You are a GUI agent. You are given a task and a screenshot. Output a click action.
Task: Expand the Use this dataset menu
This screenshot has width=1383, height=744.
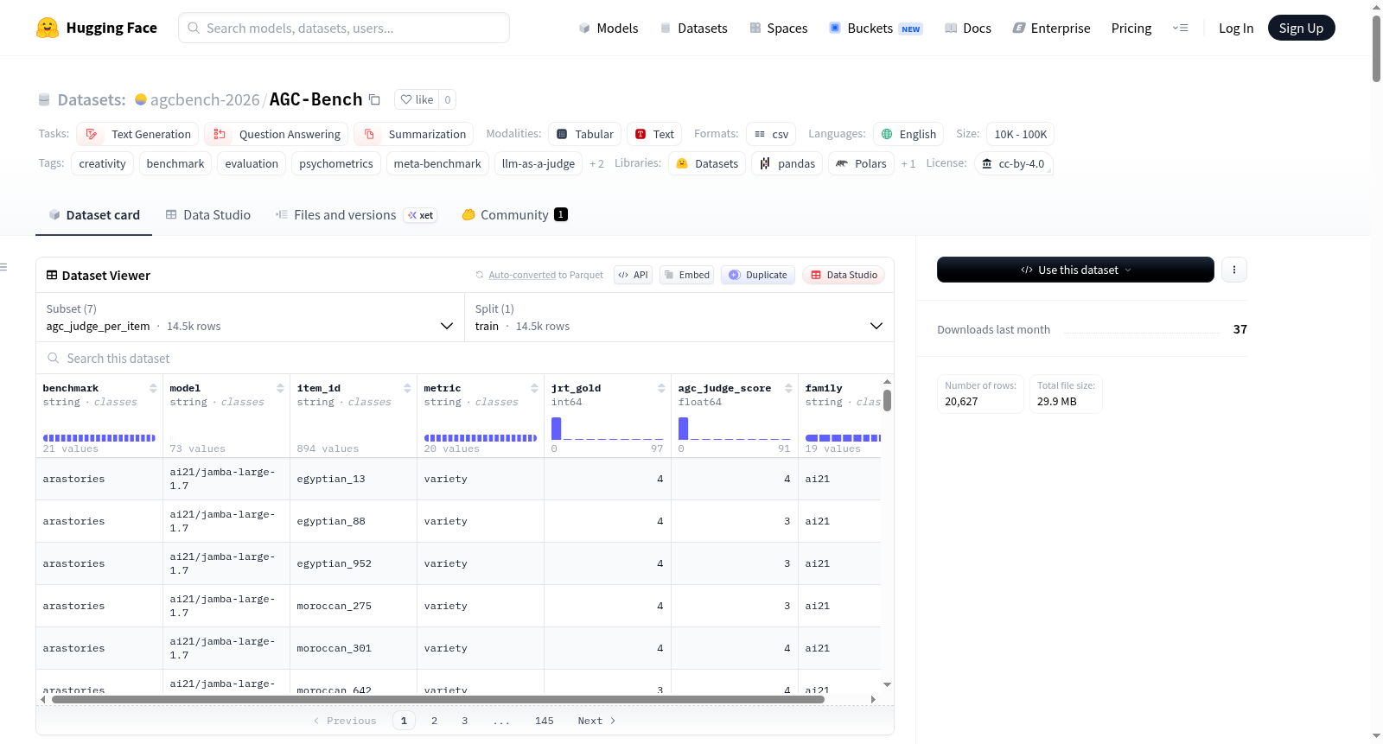point(1075,270)
